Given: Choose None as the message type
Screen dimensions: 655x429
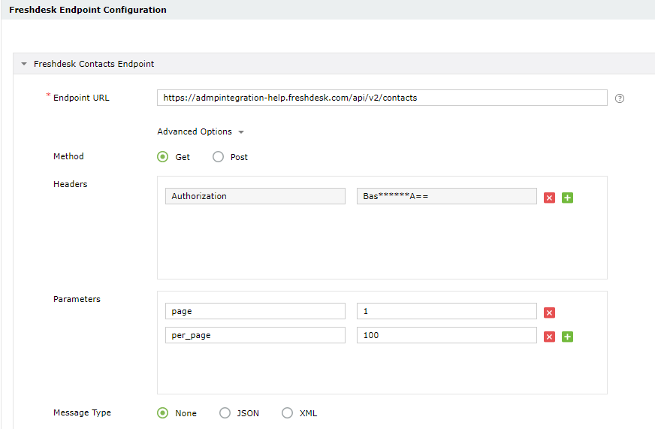Looking at the screenshot, I should pyautogui.click(x=162, y=412).
